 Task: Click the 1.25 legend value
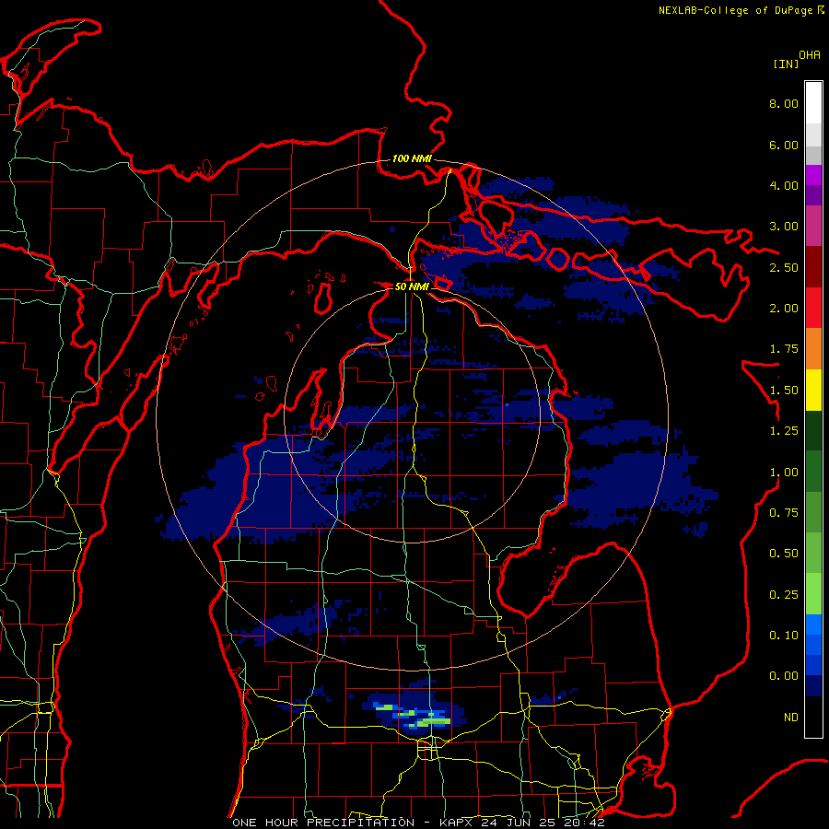pyautogui.click(x=784, y=431)
